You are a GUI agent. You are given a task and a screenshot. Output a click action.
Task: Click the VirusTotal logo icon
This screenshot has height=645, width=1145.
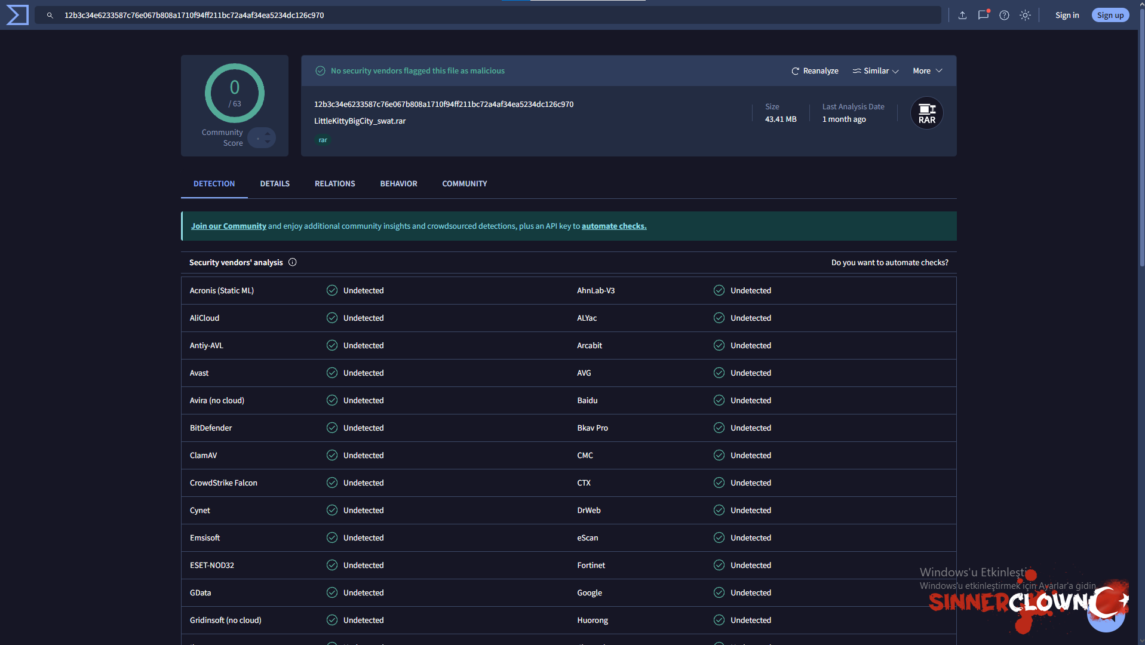pos(17,15)
